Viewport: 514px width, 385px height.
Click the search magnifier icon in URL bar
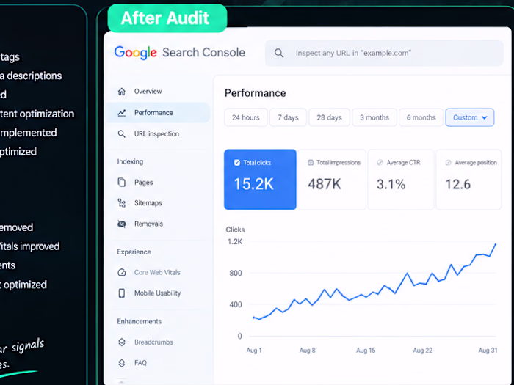pos(278,53)
